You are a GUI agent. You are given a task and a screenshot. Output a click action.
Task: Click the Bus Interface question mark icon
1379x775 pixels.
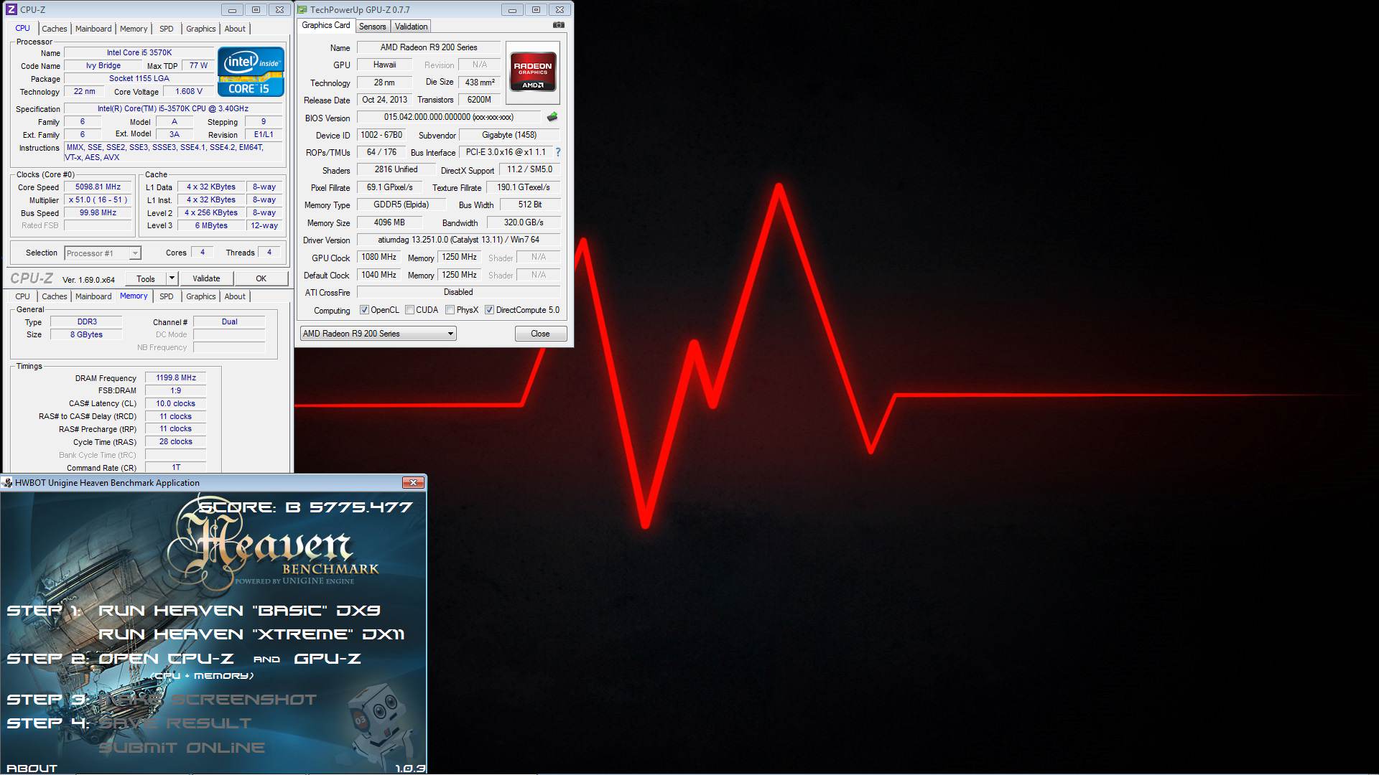tap(558, 152)
